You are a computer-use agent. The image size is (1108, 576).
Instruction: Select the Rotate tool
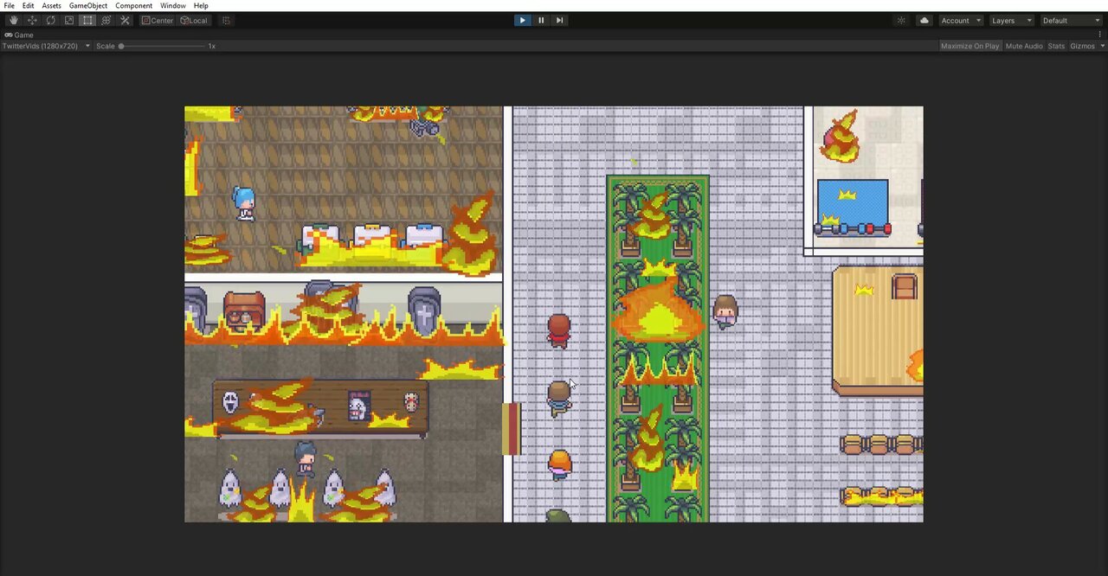[x=50, y=20]
